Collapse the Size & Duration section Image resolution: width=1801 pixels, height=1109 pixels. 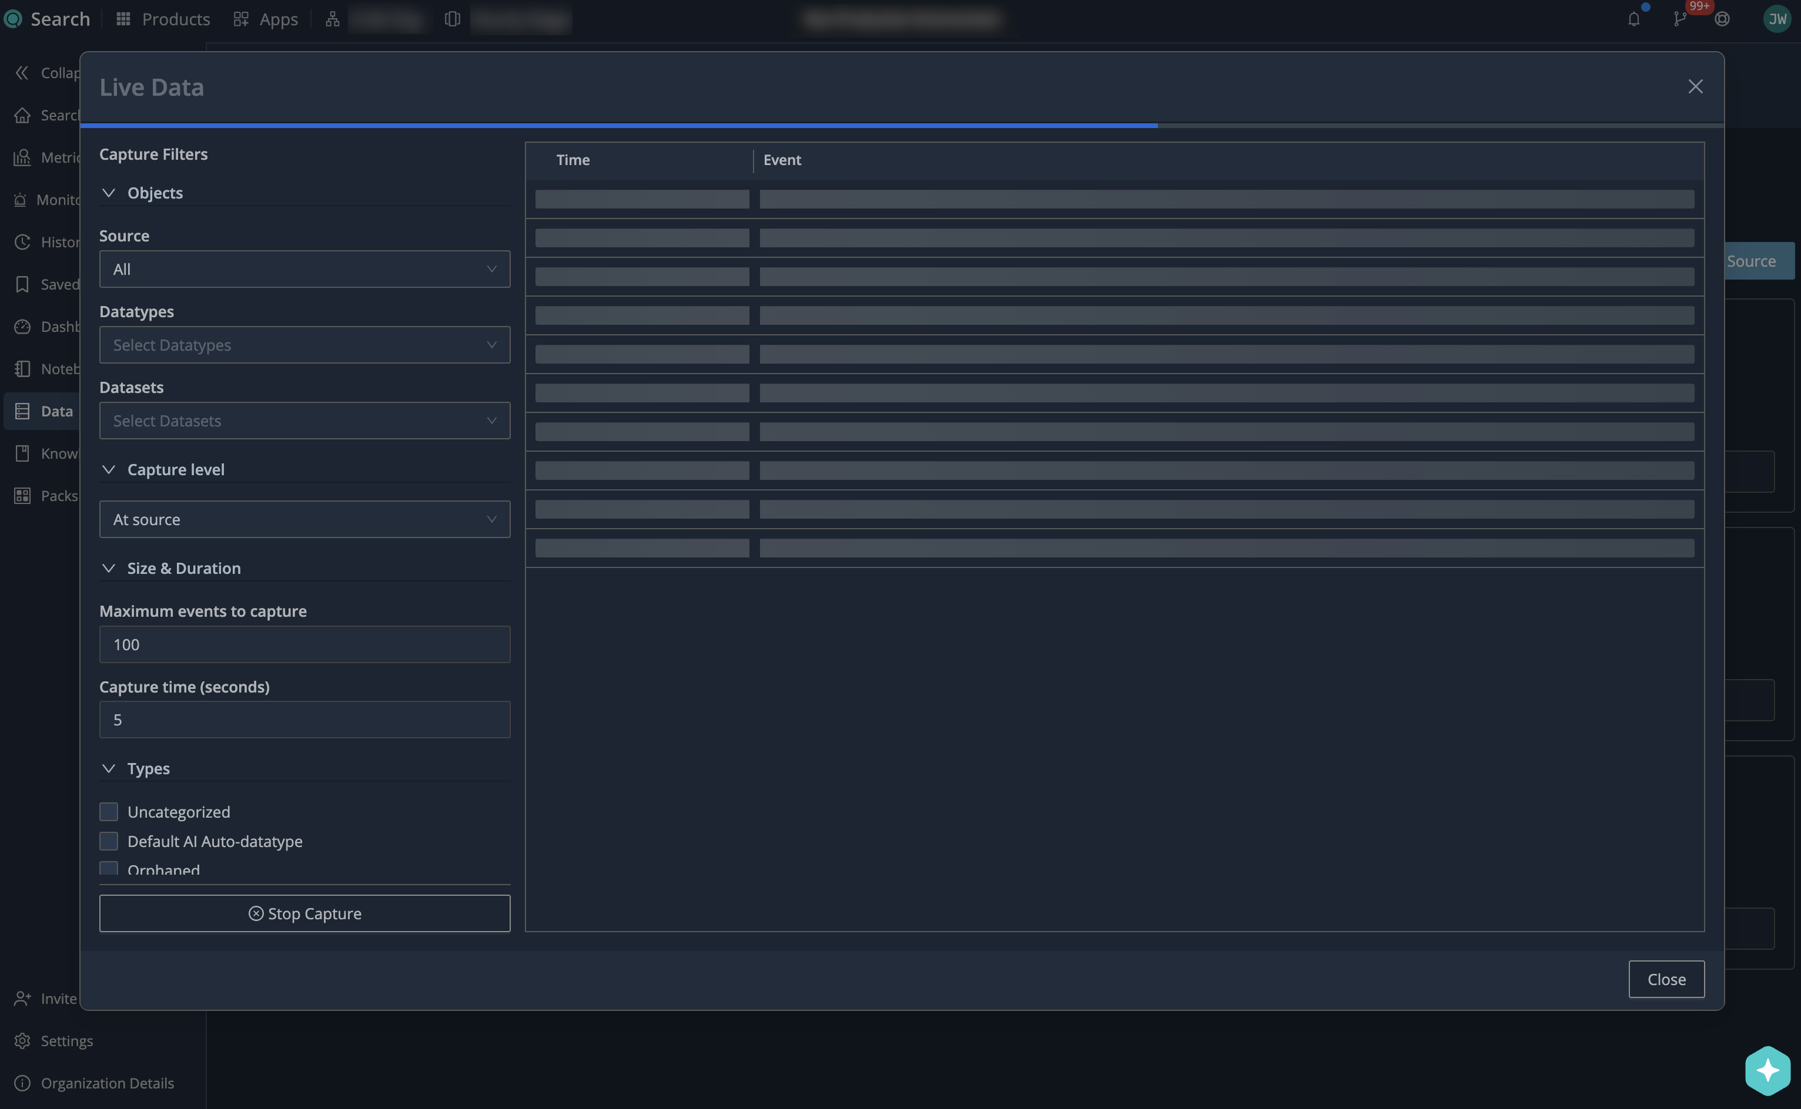pyautogui.click(x=109, y=567)
